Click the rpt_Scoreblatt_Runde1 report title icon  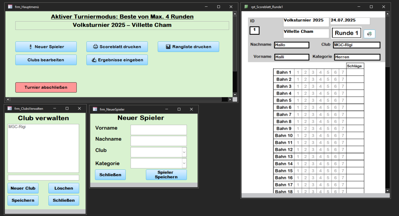pos(246,7)
